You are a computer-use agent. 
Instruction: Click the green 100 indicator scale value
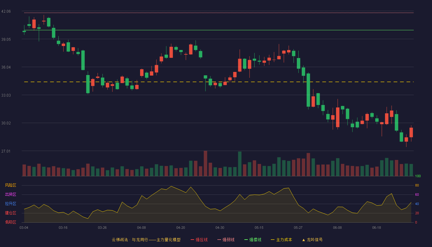click(x=418, y=176)
